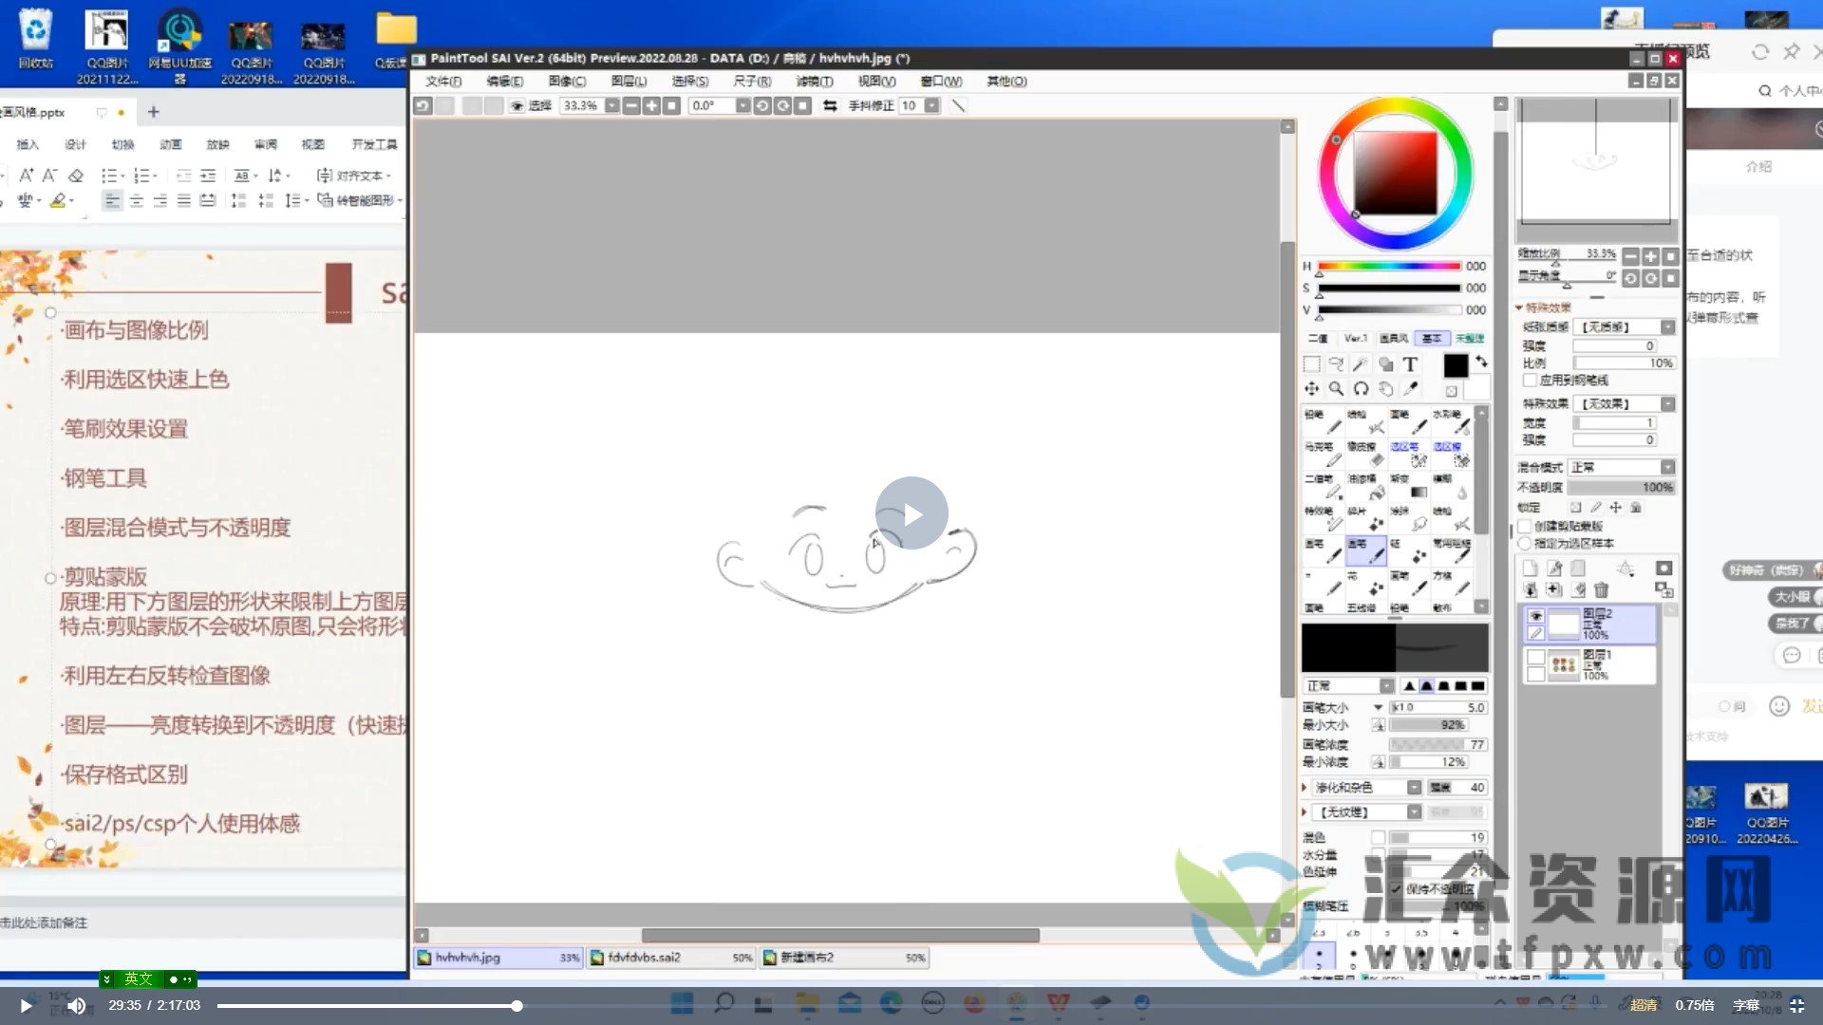Click the hue ring color wheel
Image resolution: width=1823 pixels, height=1025 pixels.
(1395, 174)
